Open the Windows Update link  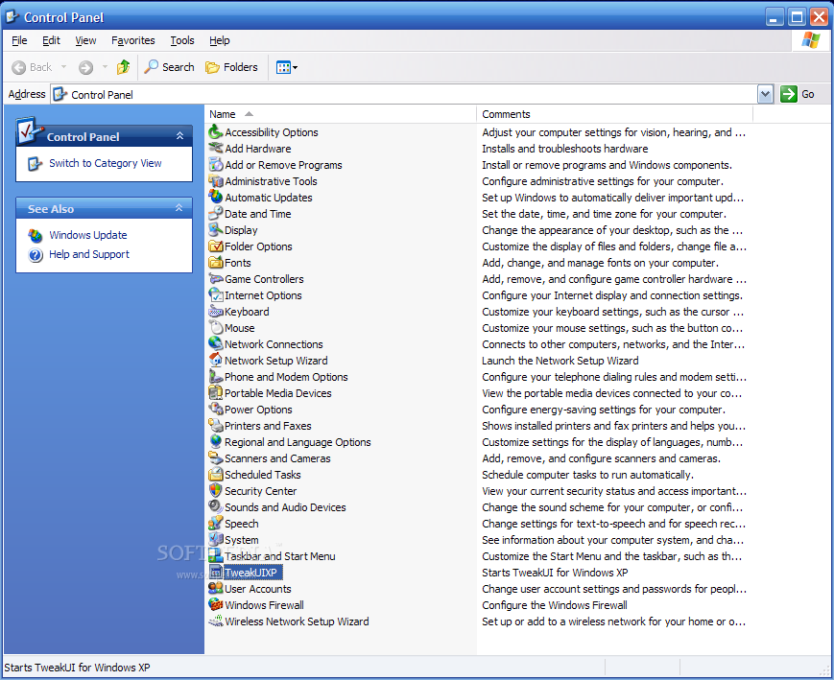[87, 235]
